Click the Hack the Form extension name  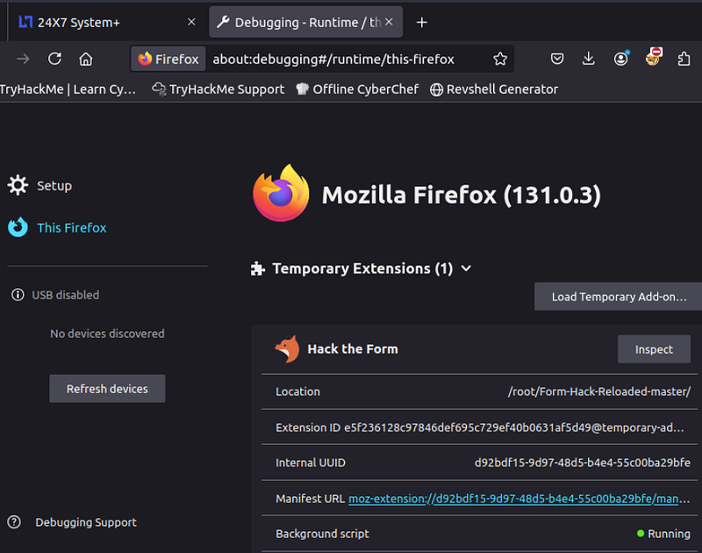pos(353,348)
